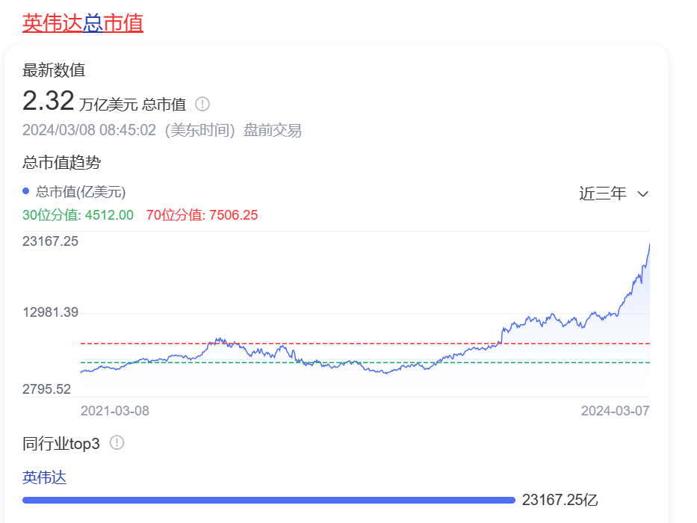Click the 同行业top3 section title
The width and height of the screenshot is (697, 523).
(61, 443)
